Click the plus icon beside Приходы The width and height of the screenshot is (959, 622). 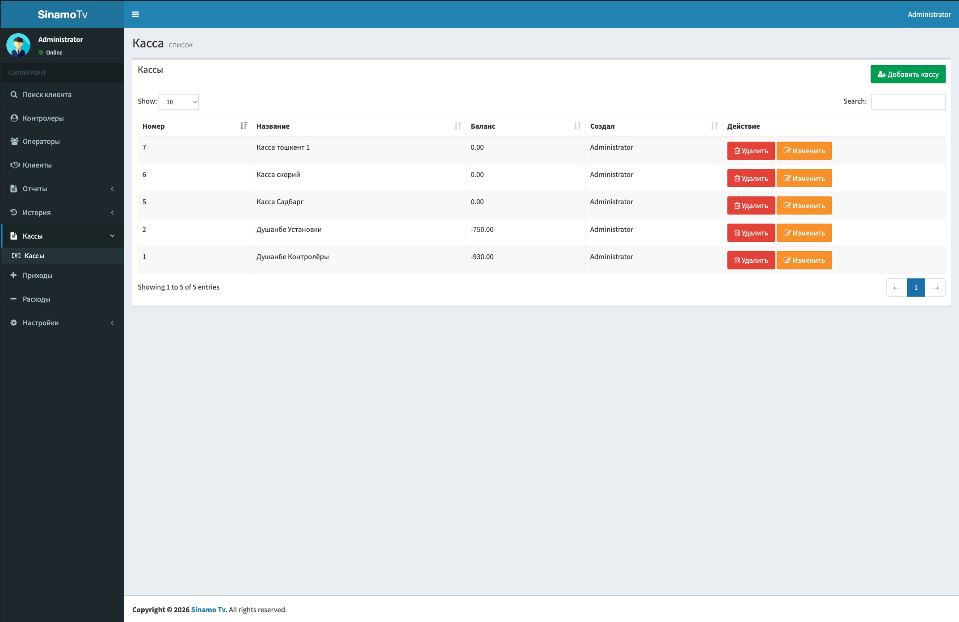pyautogui.click(x=13, y=275)
